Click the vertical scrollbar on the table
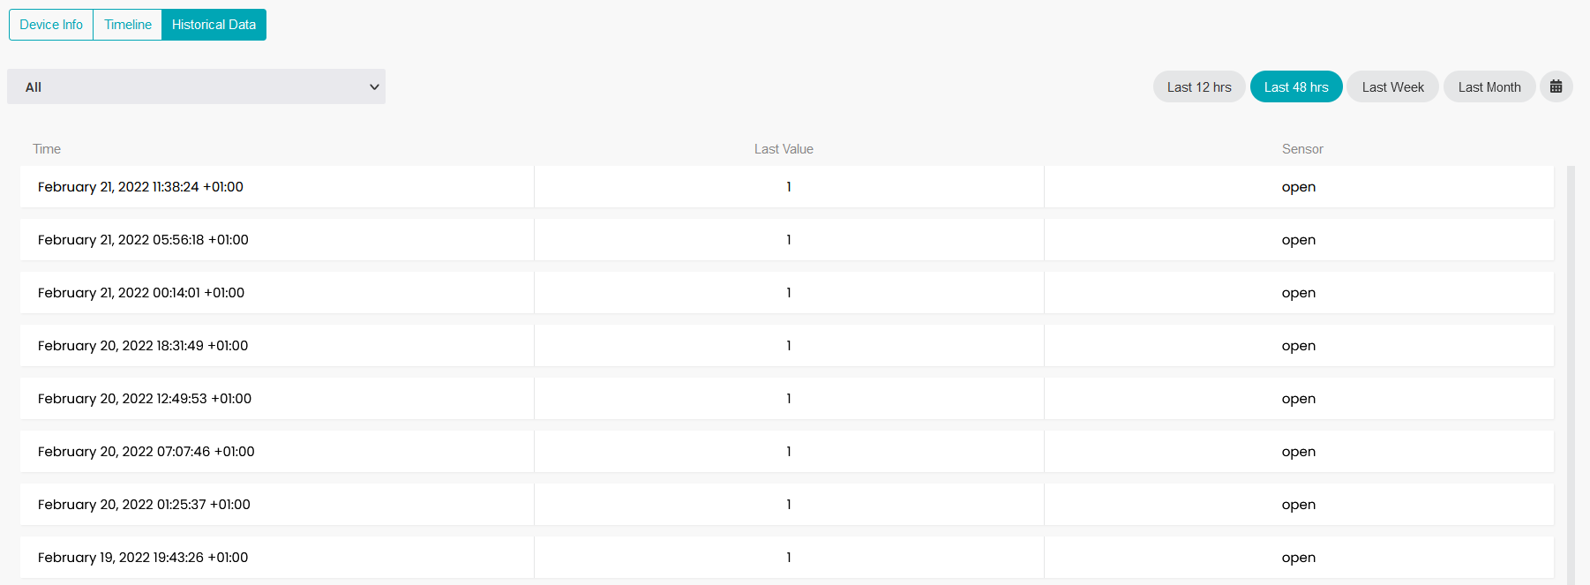Viewport: 1590px width, 585px height. tap(1571, 375)
